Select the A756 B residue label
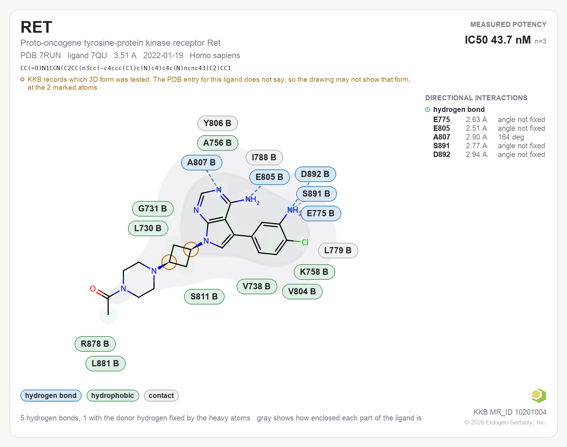This screenshot has height=447, width=567. tap(217, 143)
